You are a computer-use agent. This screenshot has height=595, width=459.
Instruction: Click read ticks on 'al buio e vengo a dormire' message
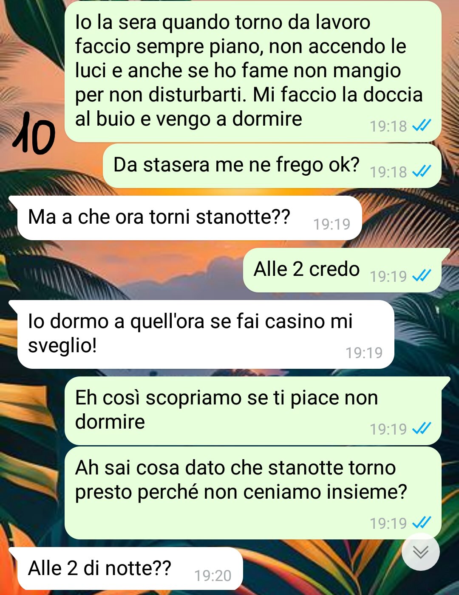coord(422,125)
